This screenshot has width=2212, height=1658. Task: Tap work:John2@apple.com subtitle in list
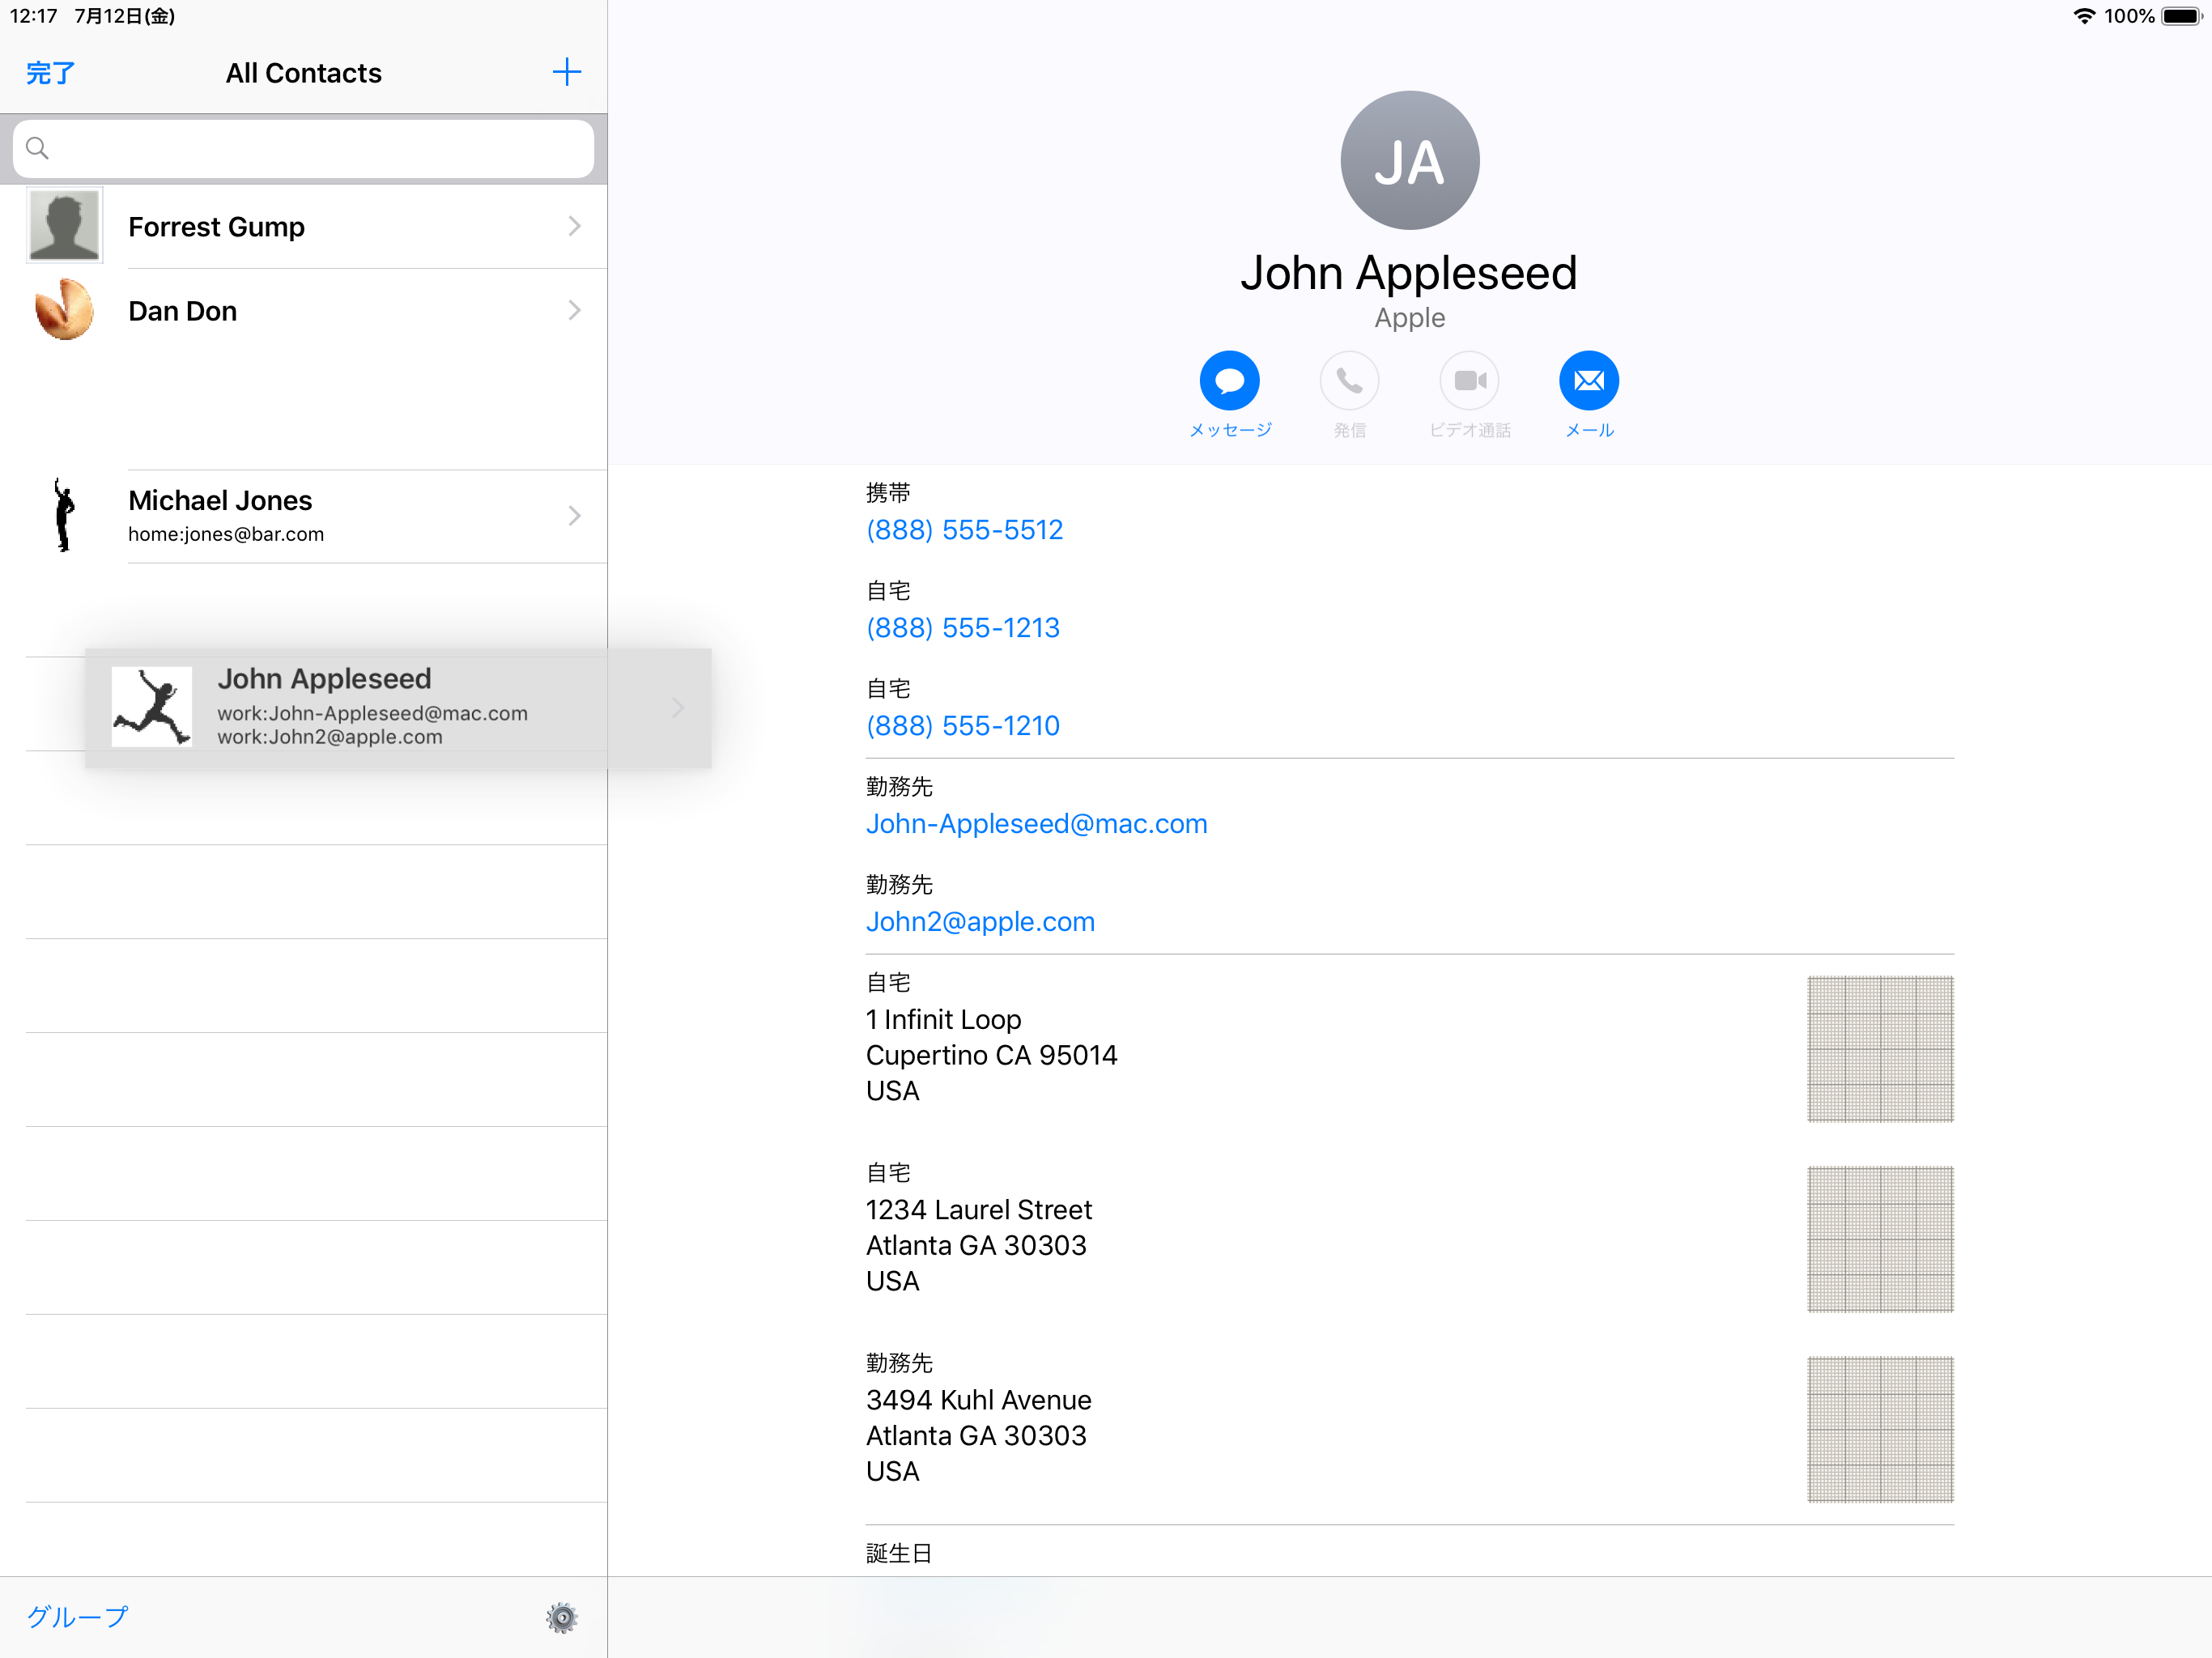click(x=329, y=737)
